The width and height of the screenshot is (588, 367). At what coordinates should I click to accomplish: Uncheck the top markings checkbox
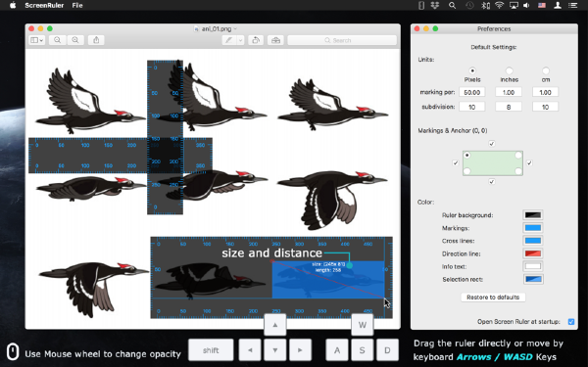[492, 144]
